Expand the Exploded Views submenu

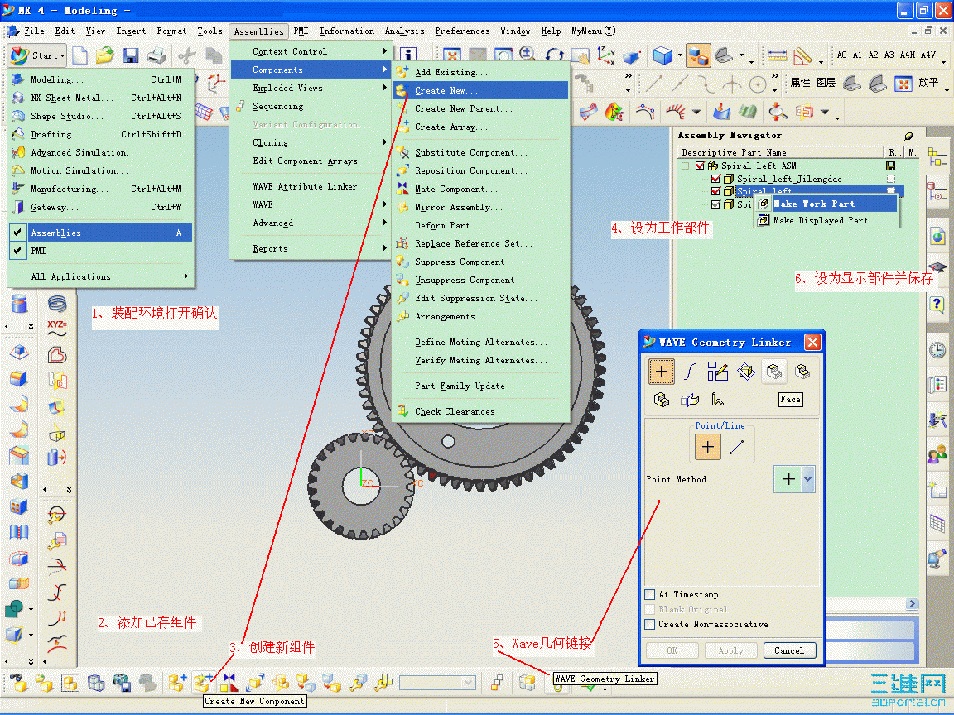tap(311, 89)
